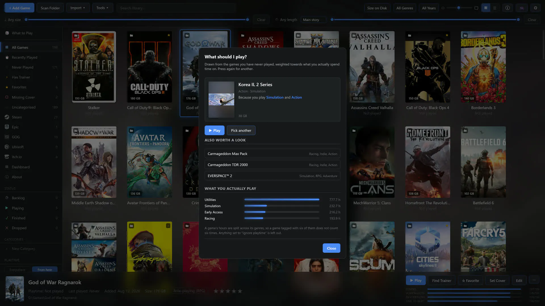
Task: Open the more options ellipsis menu
Action: 534,280
